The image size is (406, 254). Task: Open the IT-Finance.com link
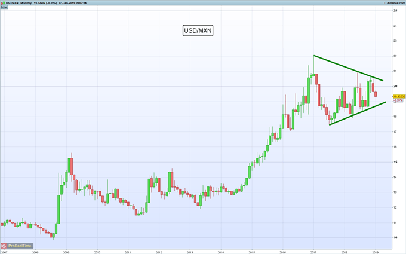[x=395, y=3]
